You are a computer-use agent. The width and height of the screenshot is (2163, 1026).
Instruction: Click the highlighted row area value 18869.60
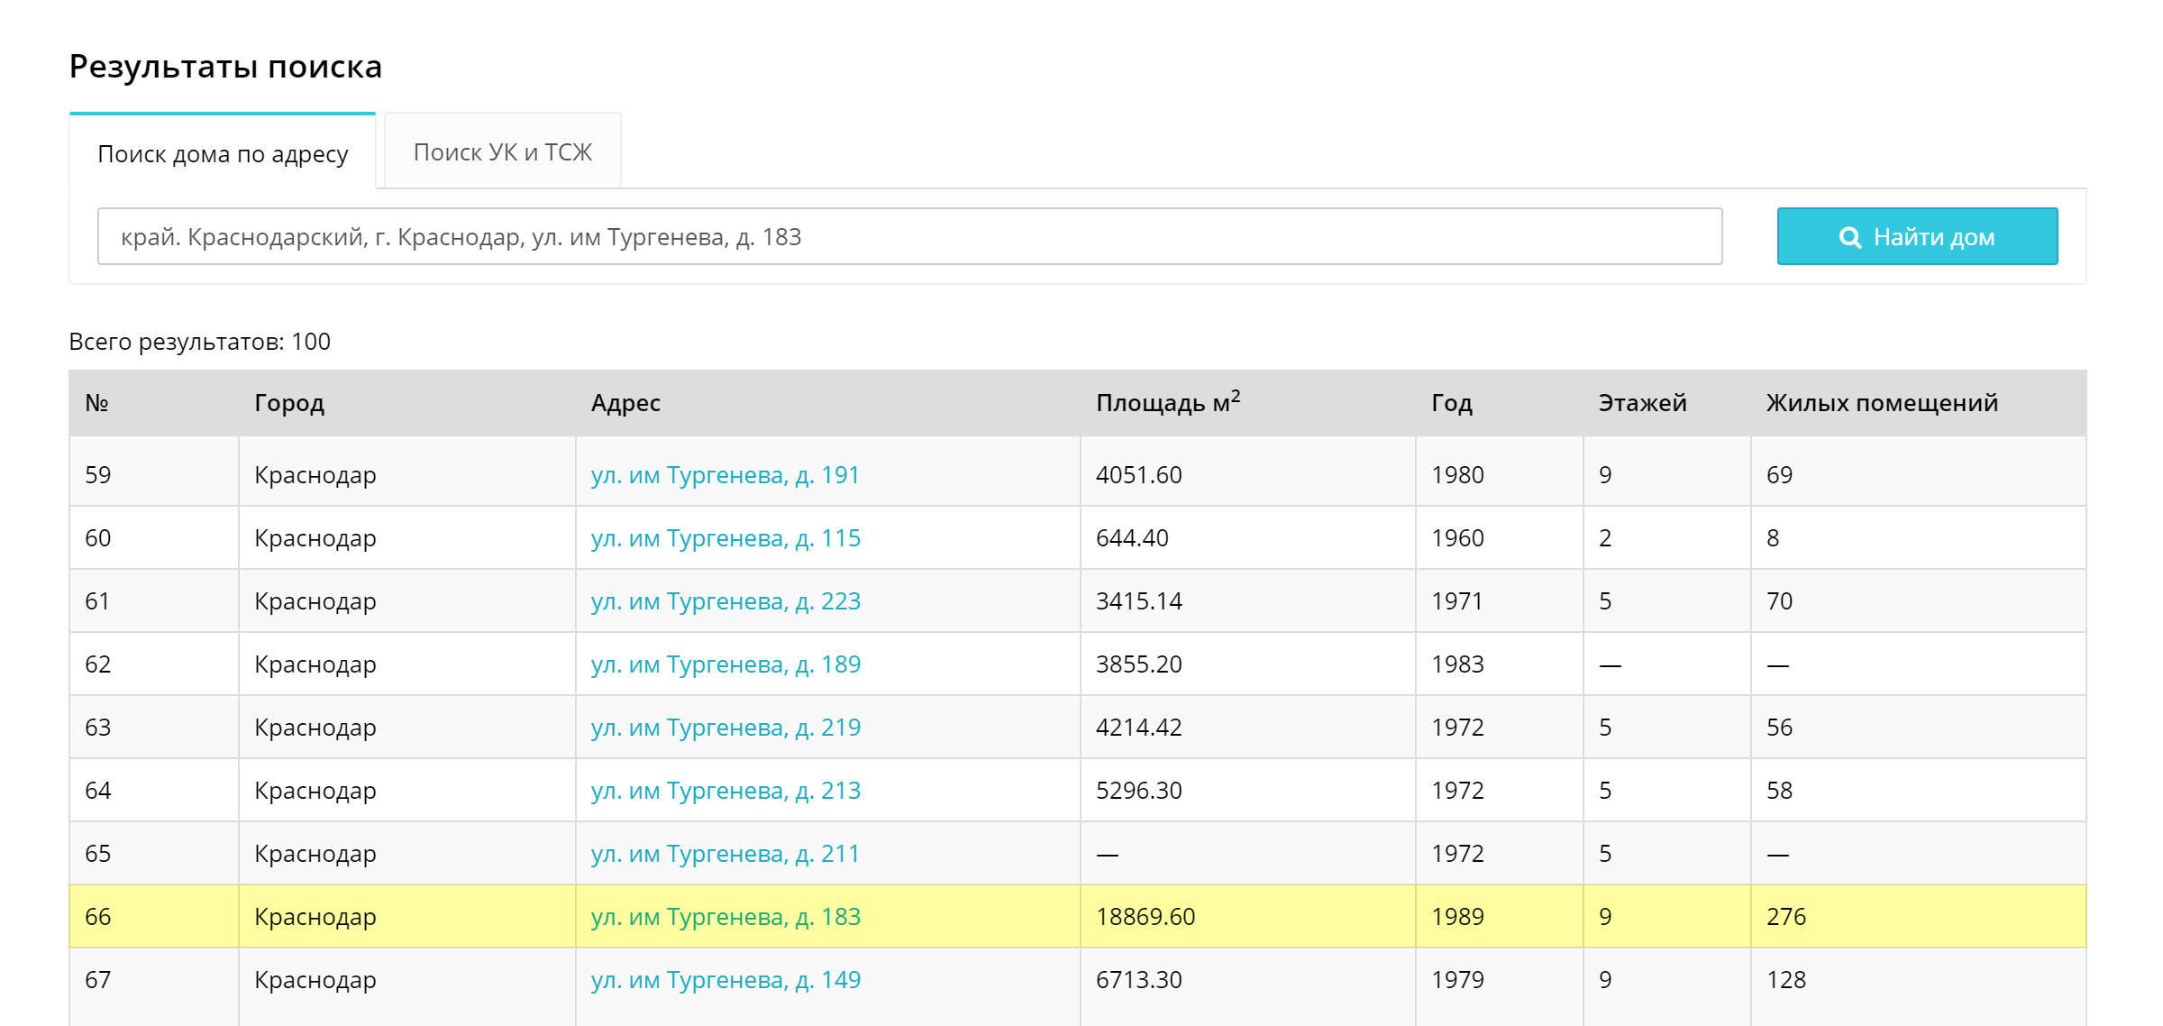(x=1145, y=917)
